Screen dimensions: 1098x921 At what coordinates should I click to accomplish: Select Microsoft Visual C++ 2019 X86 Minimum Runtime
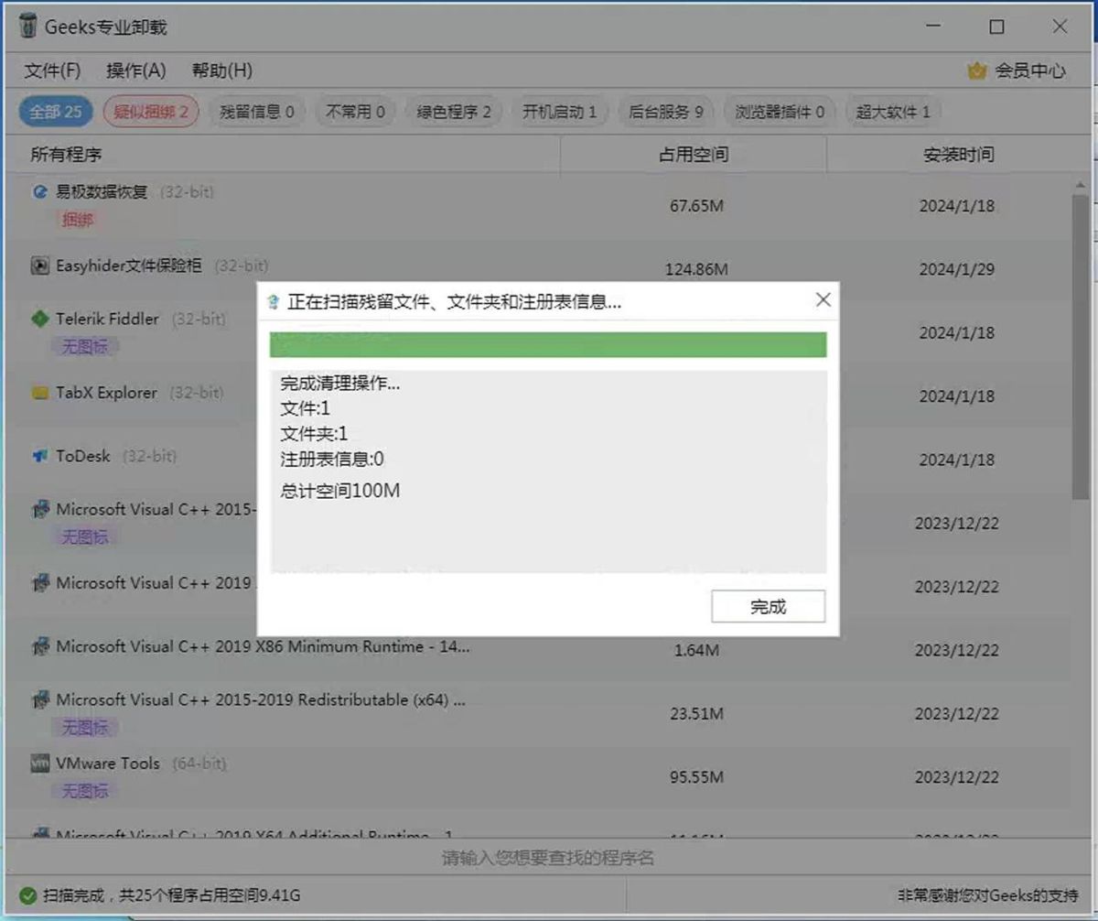(x=264, y=646)
